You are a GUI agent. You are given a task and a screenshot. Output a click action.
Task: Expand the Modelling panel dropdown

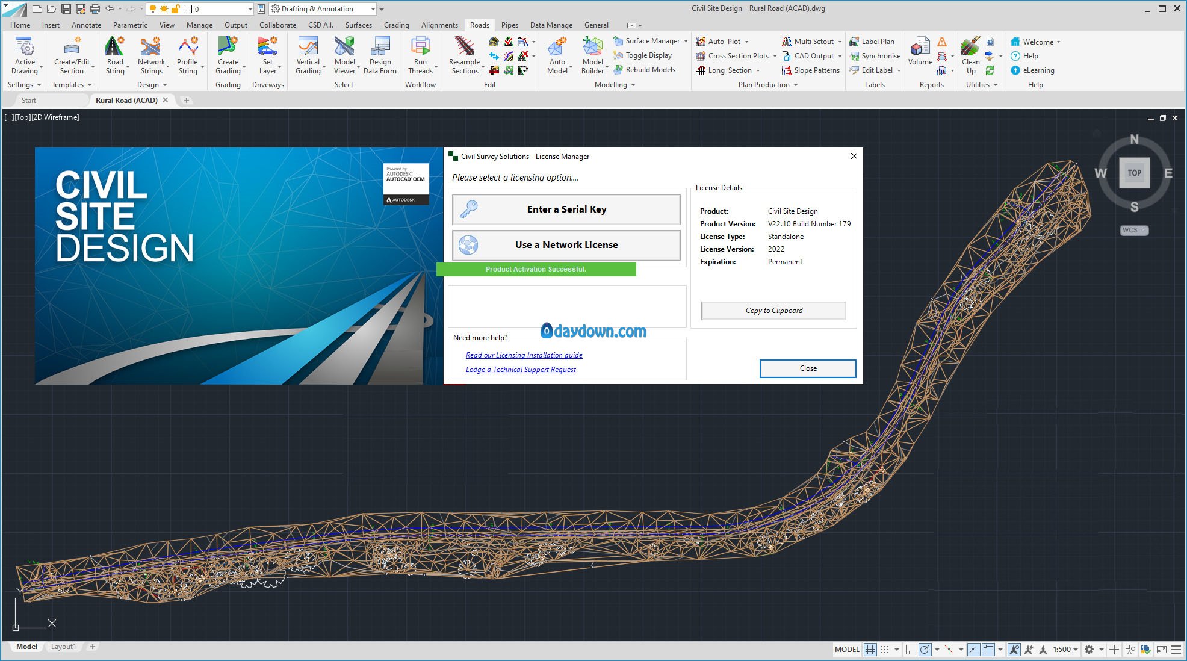tap(615, 85)
